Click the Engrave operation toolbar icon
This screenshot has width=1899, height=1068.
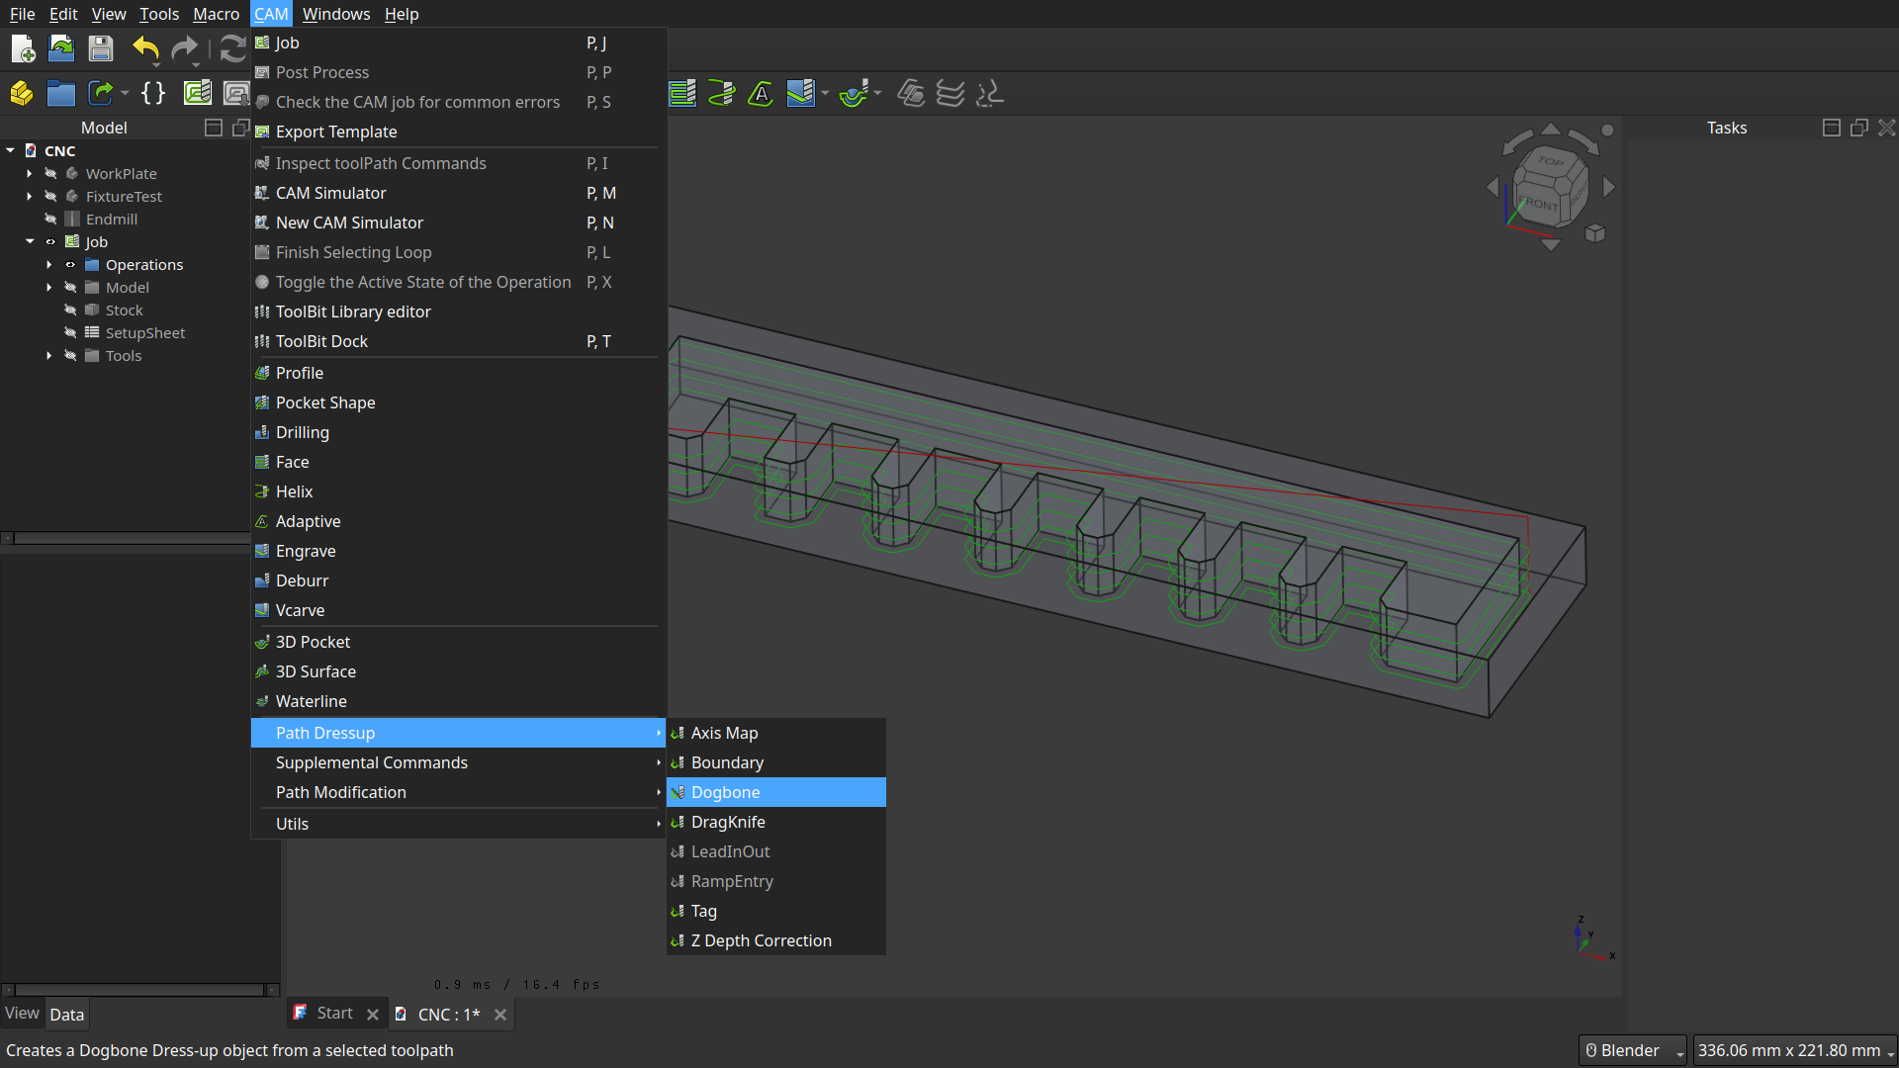801,94
